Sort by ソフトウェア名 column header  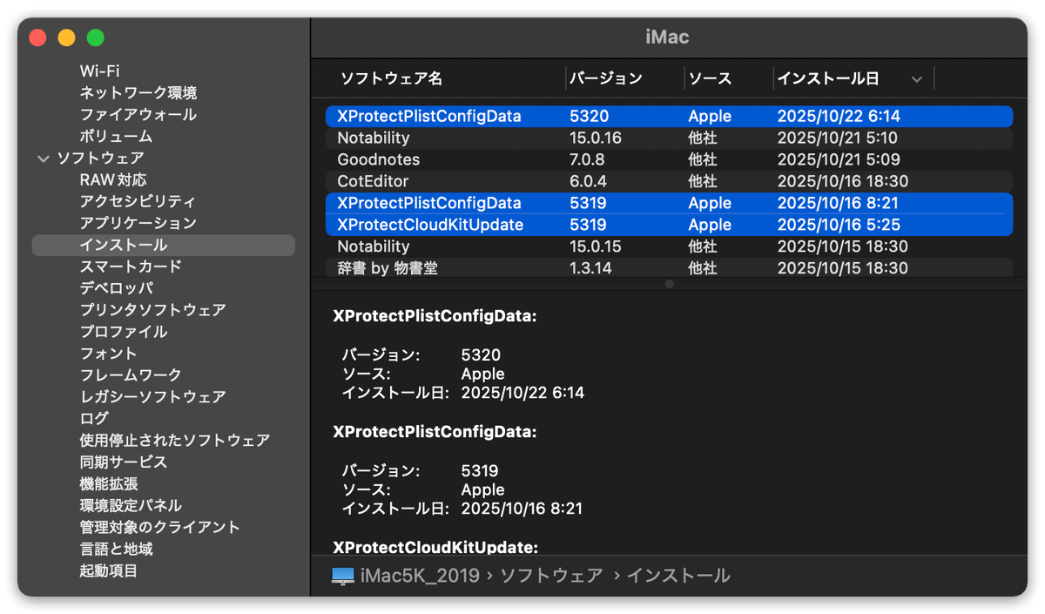coord(391,78)
